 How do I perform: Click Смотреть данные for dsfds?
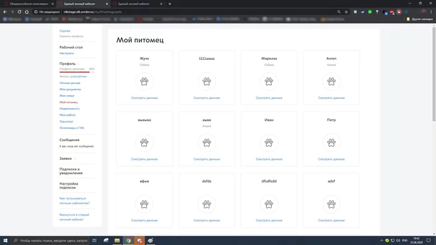pos(207,220)
